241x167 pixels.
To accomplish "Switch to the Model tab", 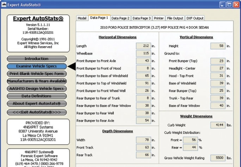I will click(82, 18).
